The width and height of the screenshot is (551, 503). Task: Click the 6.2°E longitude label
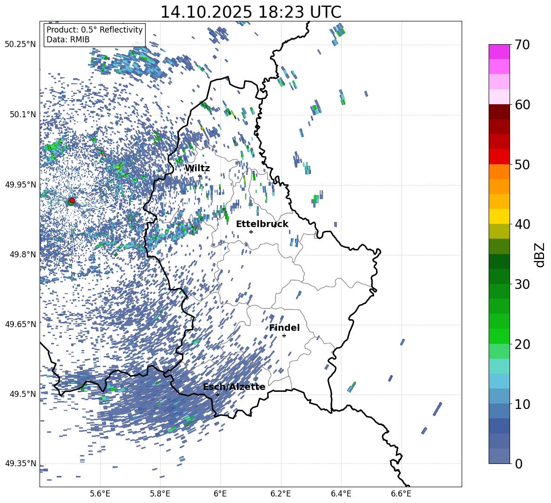281,494
